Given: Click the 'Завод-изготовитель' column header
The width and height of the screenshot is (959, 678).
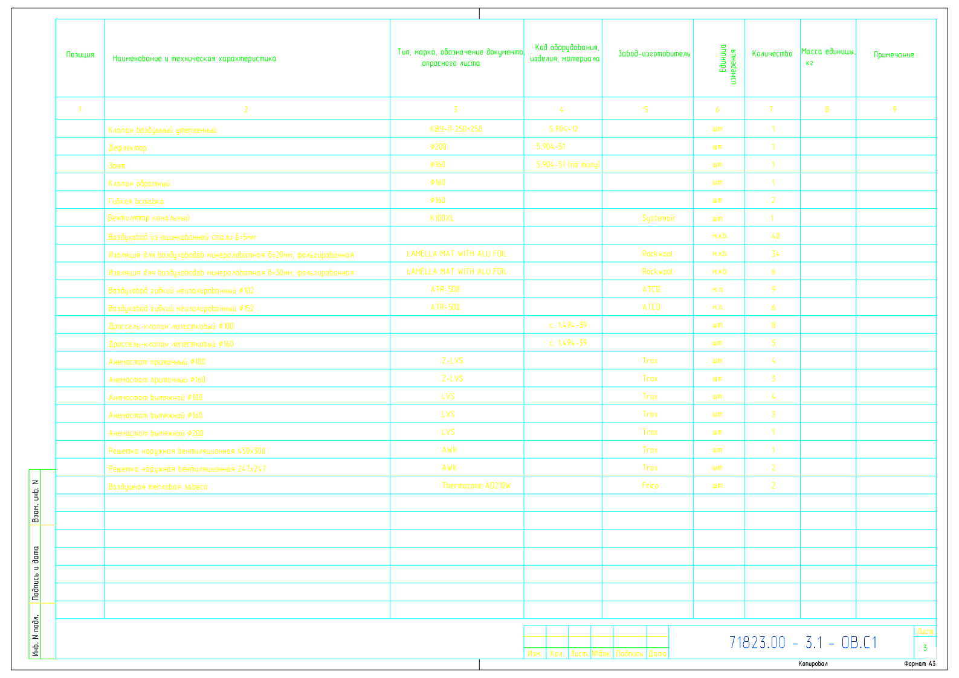Looking at the screenshot, I should (x=653, y=54).
